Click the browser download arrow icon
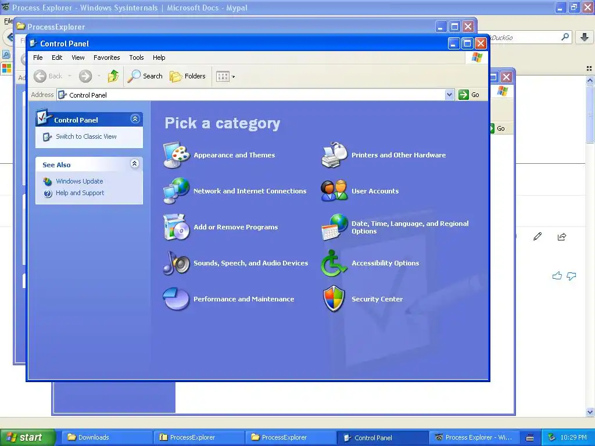The width and height of the screenshot is (595, 446). [585, 37]
